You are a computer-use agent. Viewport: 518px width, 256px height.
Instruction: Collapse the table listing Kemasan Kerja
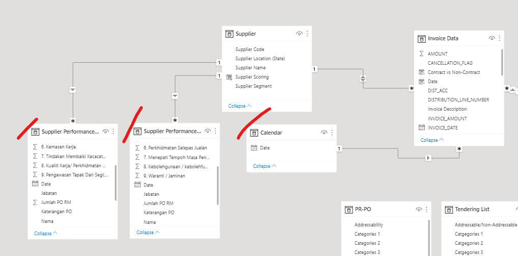(46, 233)
